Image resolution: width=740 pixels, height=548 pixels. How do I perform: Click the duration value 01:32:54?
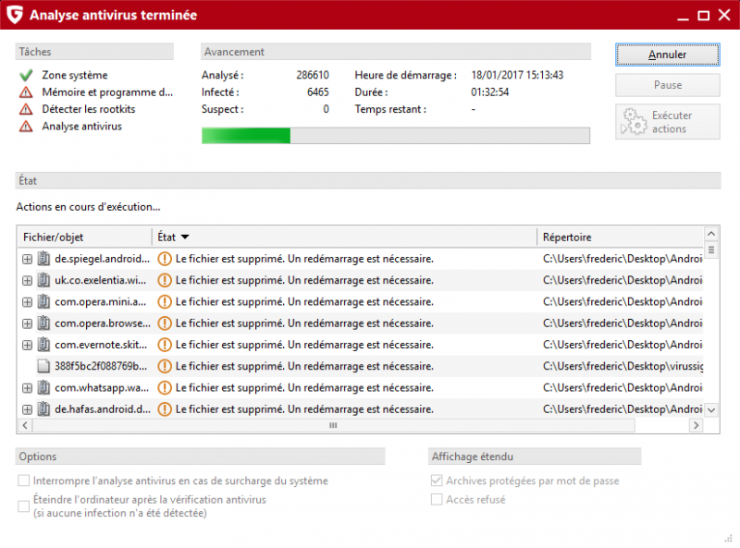(490, 92)
